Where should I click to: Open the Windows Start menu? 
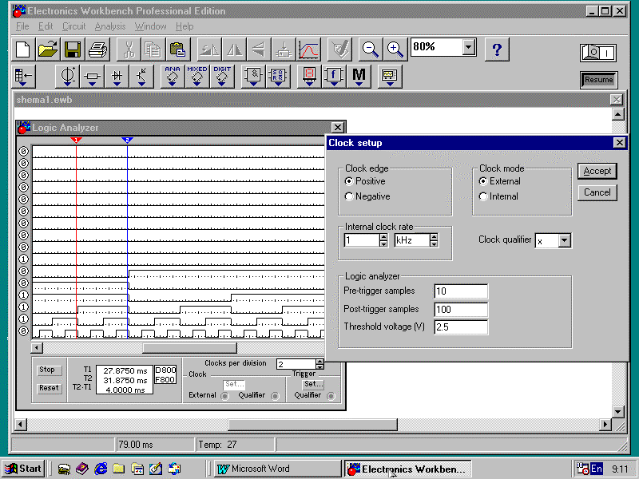click(24, 469)
